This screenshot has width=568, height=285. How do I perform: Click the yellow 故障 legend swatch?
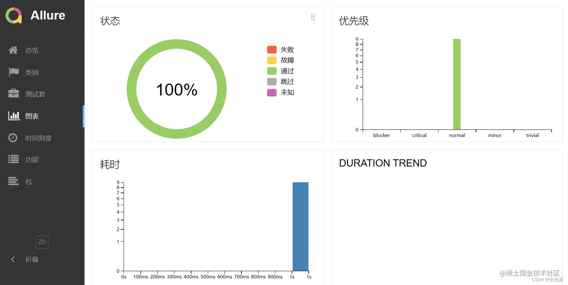(x=272, y=60)
